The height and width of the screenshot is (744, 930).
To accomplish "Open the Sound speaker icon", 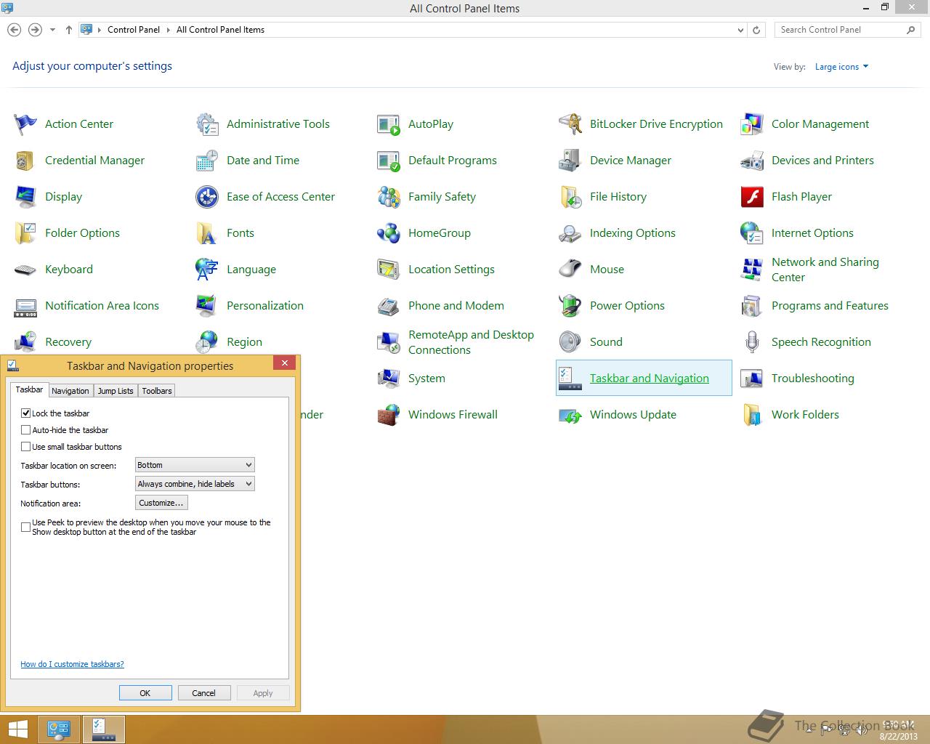I will pos(570,342).
